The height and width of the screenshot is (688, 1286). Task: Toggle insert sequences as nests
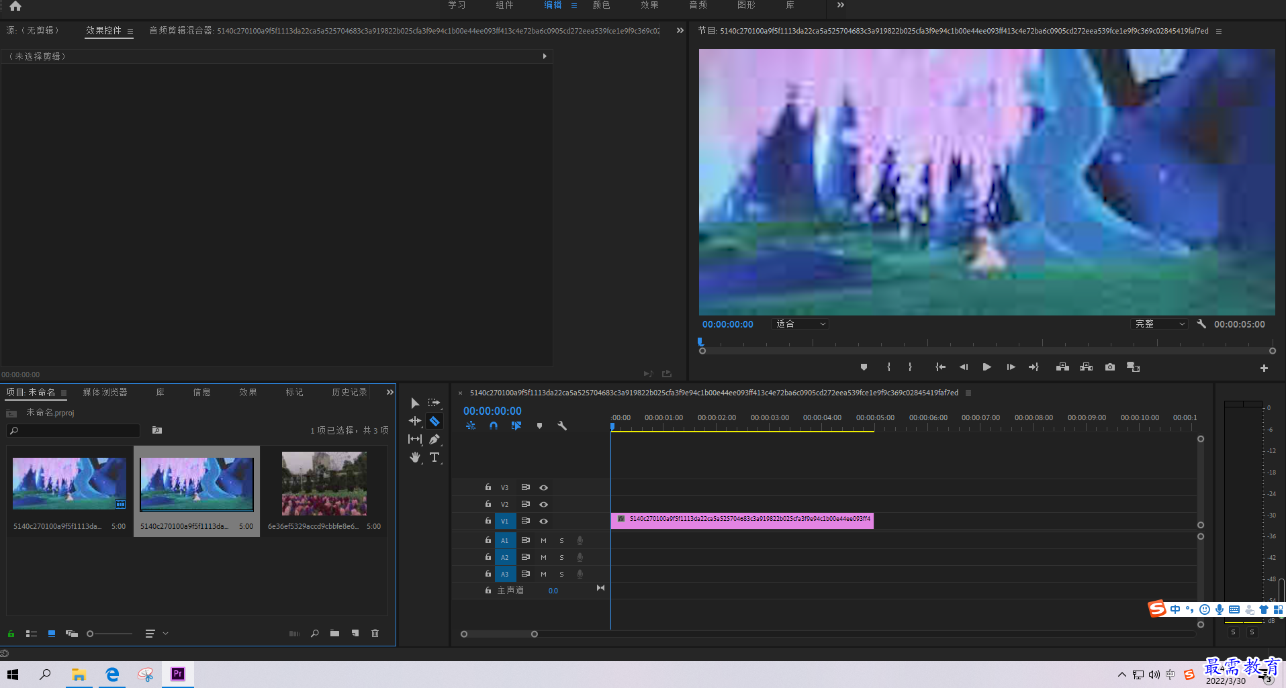[471, 426]
